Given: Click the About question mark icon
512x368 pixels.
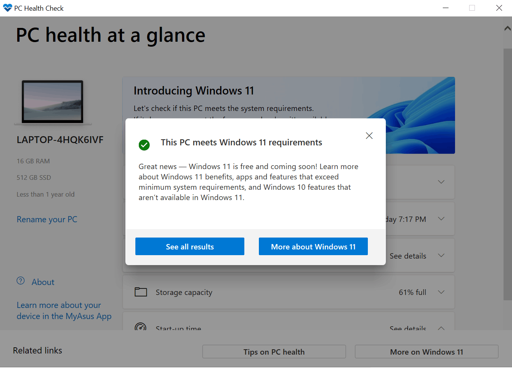Looking at the screenshot, I should coord(21,281).
